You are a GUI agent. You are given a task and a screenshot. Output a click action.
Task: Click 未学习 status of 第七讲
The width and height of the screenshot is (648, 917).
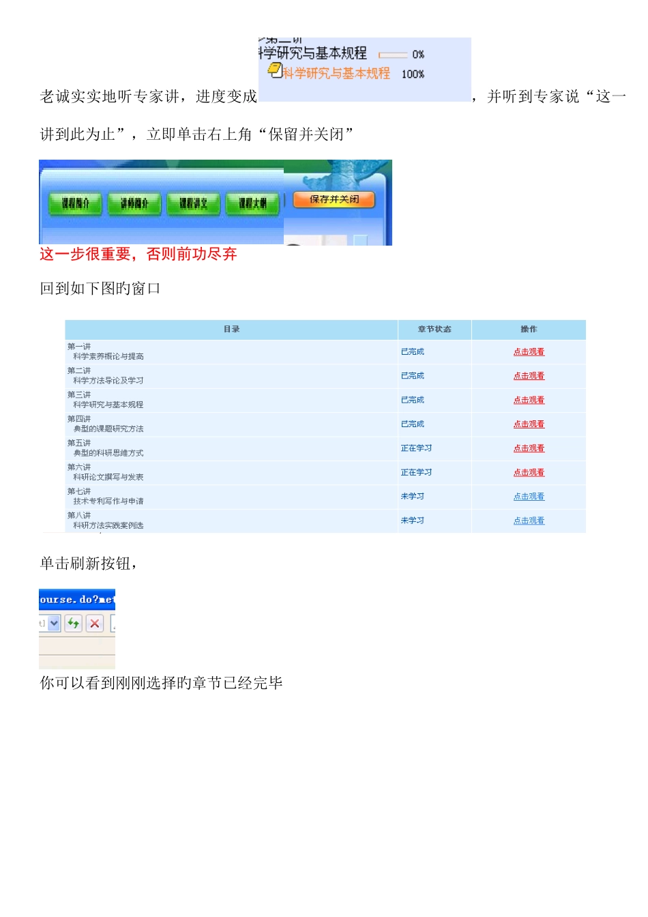(413, 497)
